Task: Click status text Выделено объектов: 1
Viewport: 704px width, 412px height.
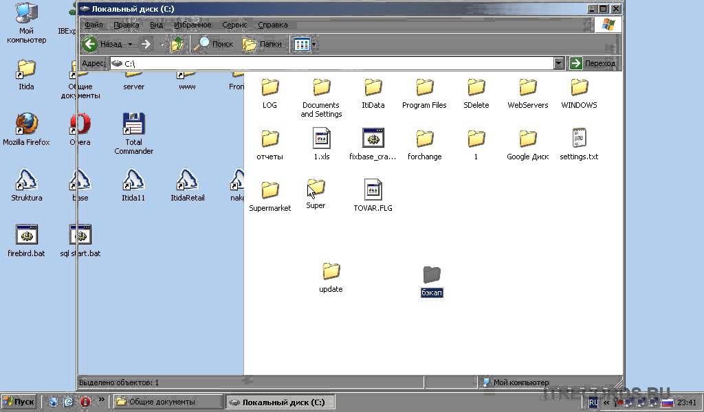Action: click(x=119, y=382)
